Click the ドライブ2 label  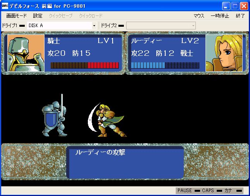tap(109, 26)
